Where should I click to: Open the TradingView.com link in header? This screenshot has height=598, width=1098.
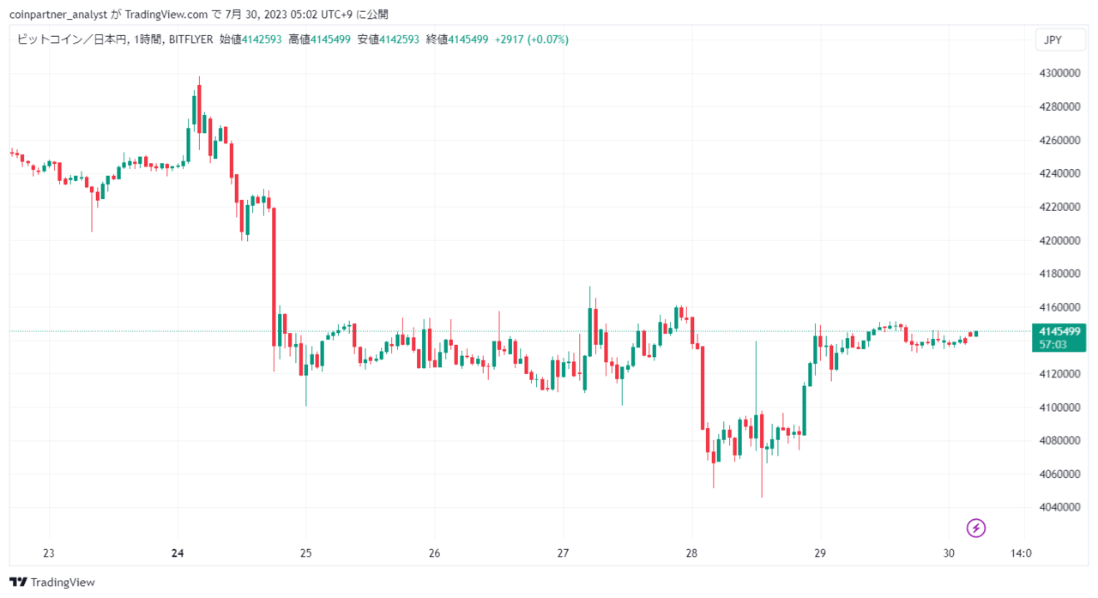pyautogui.click(x=166, y=14)
